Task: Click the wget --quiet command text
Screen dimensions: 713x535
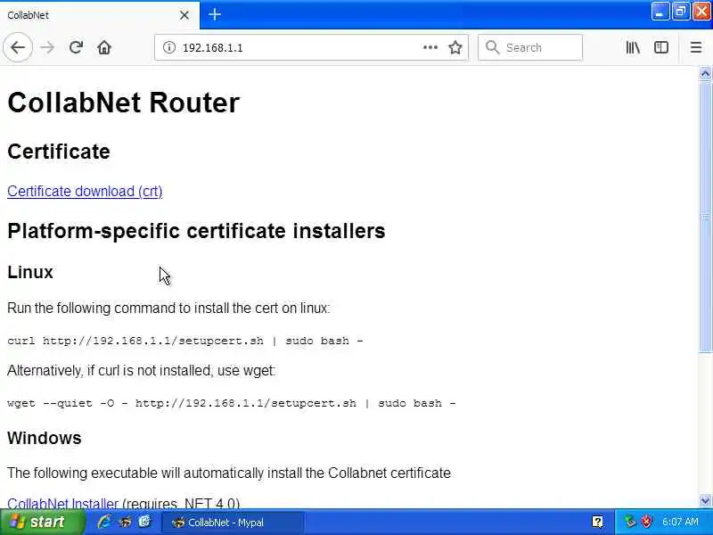Action: point(232,403)
